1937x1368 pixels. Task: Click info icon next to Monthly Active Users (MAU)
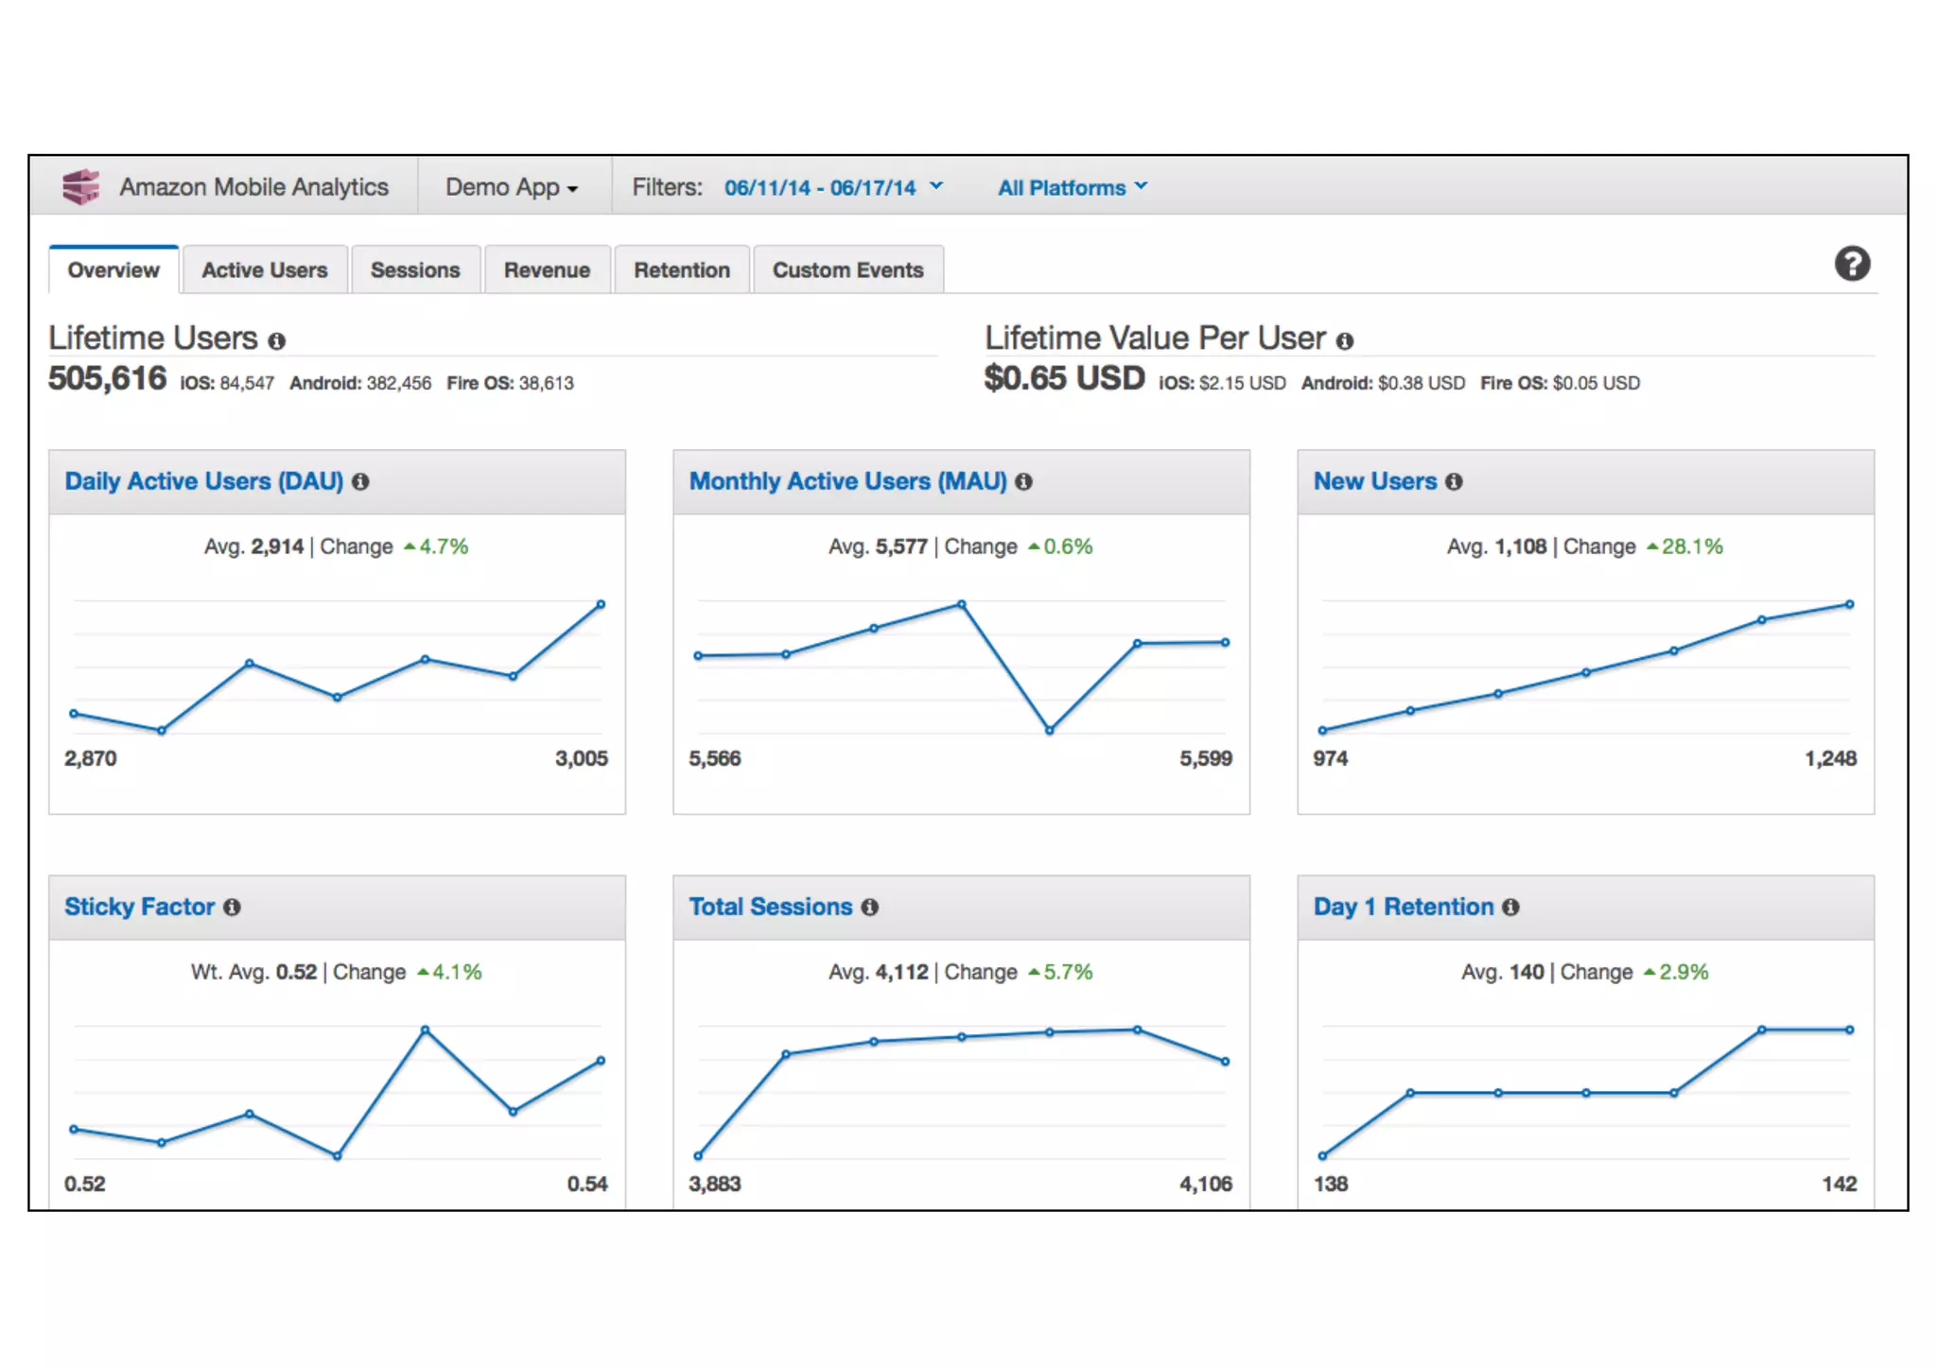pyautogui.click(x=1023, y=482)
